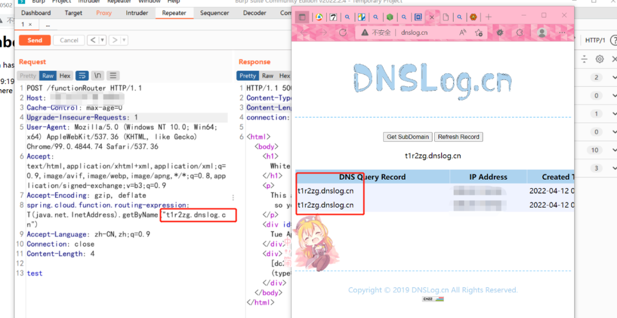Screen dimensions: 617x318
Task: Click the request body text 'test'
Action: pyautogui.click(x=35, y=273)
